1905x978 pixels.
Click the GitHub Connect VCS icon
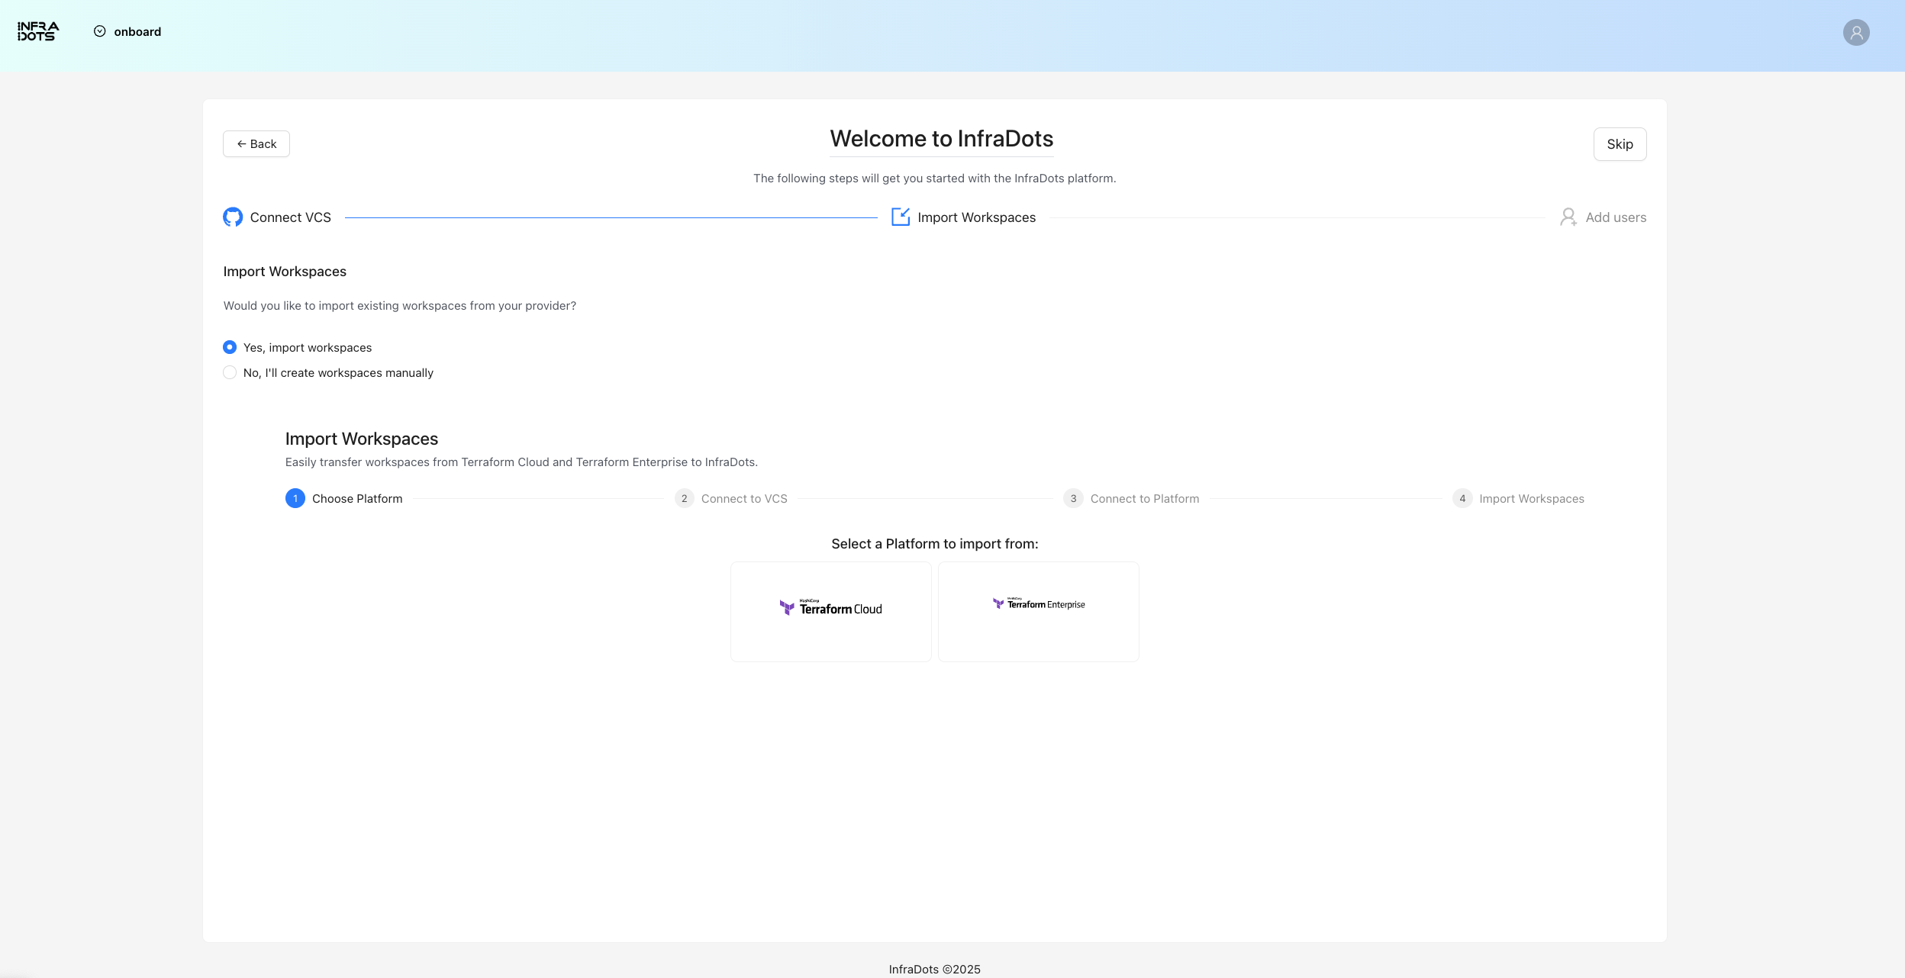click(233, 217)
